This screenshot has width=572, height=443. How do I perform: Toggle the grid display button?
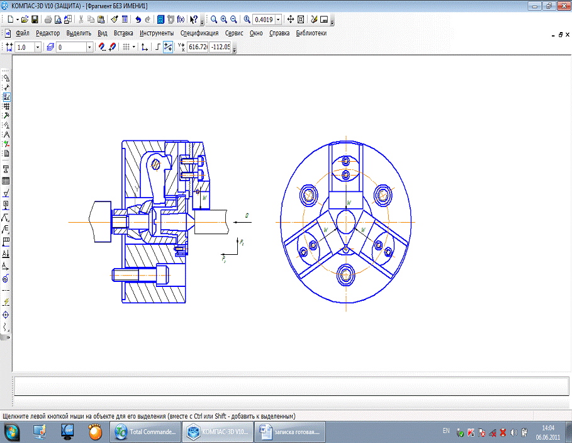[x=126, y=47]
